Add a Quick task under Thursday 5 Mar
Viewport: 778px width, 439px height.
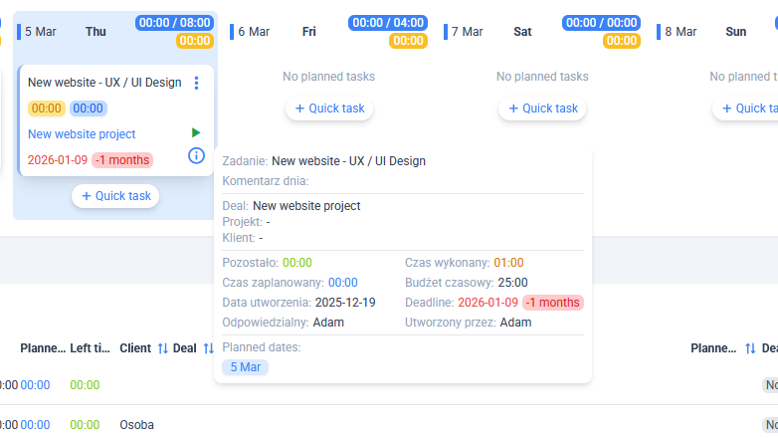(115, 196)
